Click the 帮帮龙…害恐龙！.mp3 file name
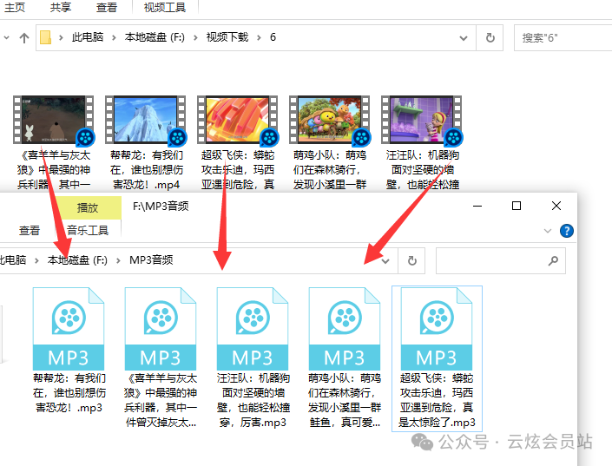612x466 pixels. (69, 392)
